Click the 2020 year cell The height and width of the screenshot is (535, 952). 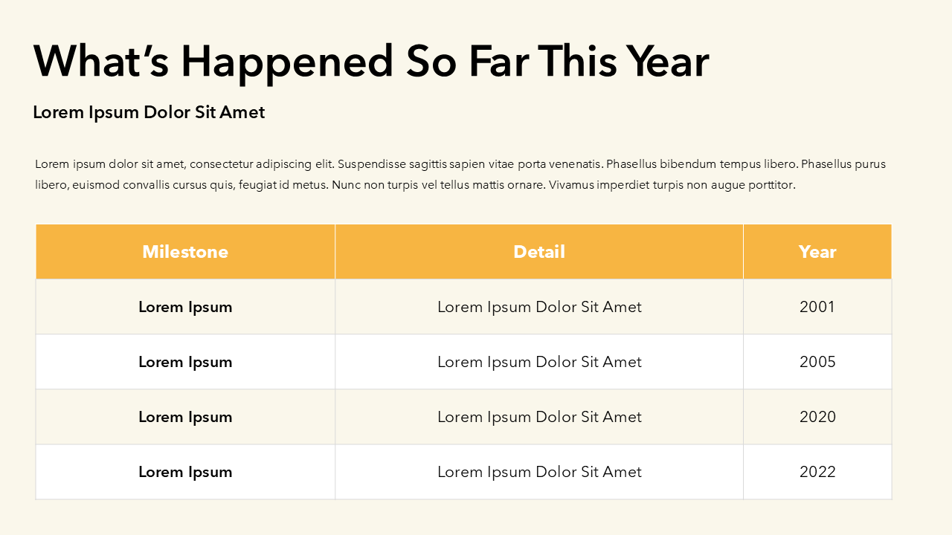tap(817, 417)
